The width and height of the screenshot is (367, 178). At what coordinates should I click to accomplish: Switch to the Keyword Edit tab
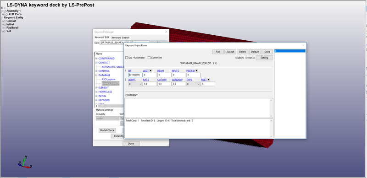[x=102, y=38]
